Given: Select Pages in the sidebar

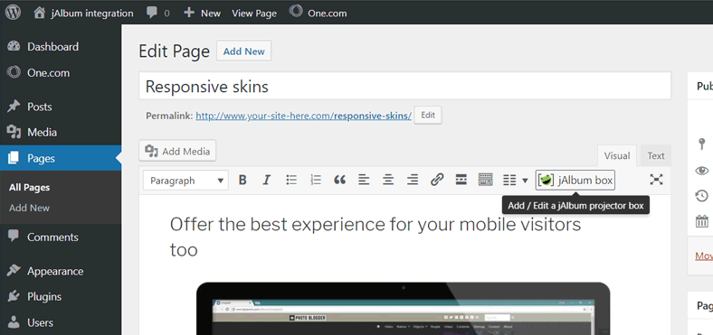Looking at the screenshot, I should pyautogui.click(x=61, y=158).
